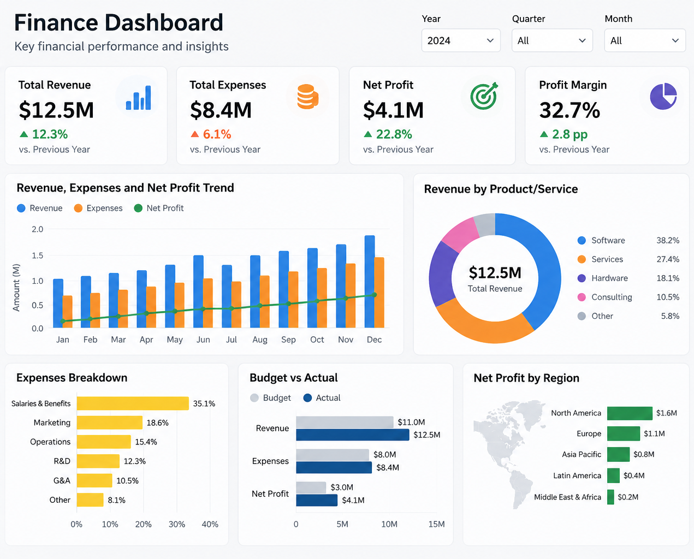Image resolution: width=694 pixels, height=559 pixels.
Task: Click the June blue revenue bar
Action: coord(198,292)
